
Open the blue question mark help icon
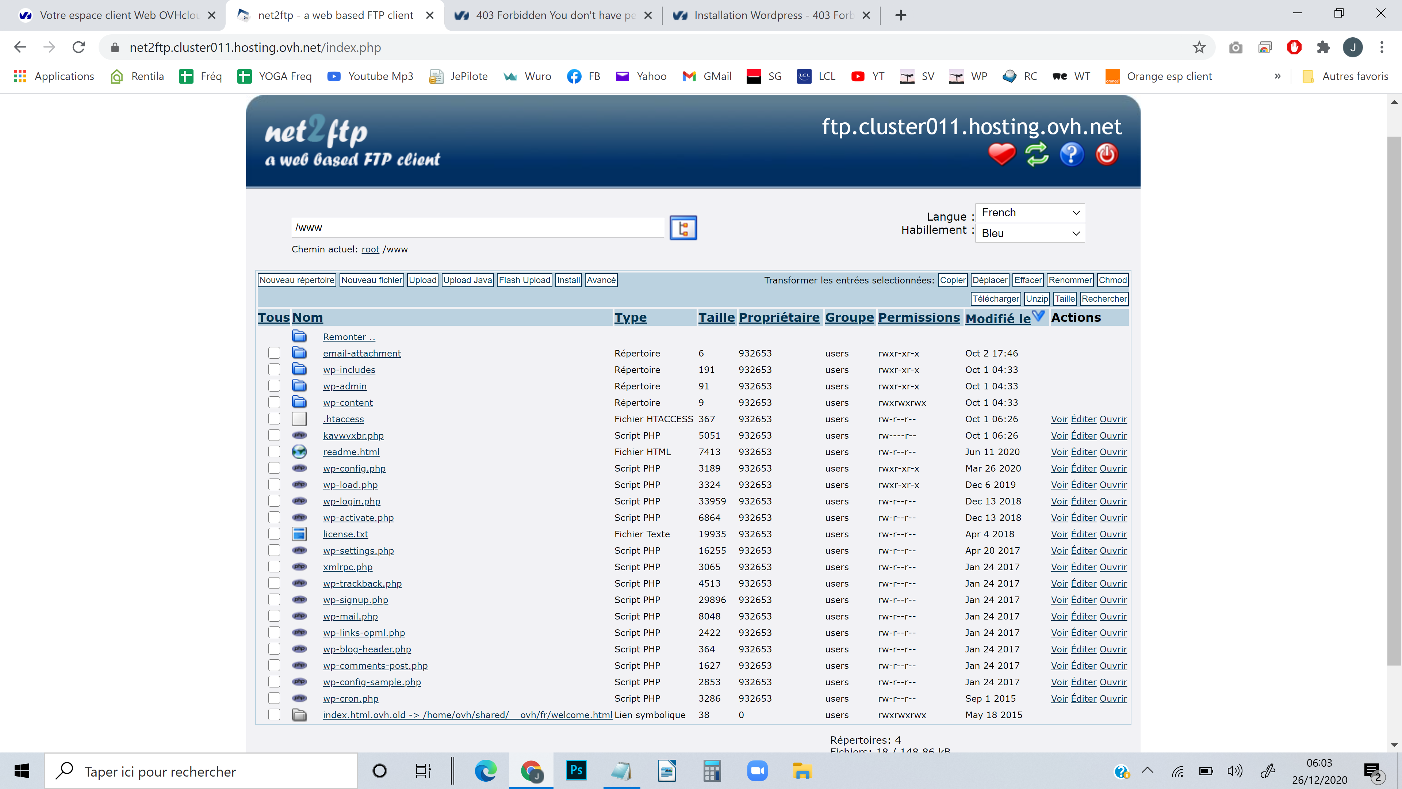1071,154
